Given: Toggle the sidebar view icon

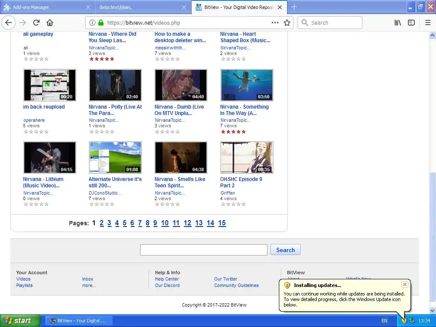Looking at the screenshot, I should pyautogui.click(x=411, y=23).
